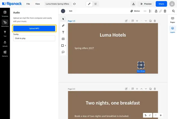
Task: Click the link/unlink chain icon
Action: (160, 11)
